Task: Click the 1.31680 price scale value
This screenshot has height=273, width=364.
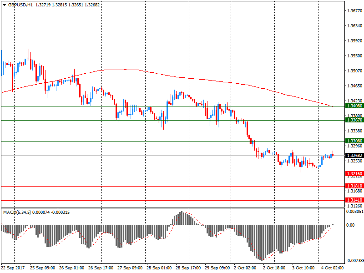Action: click(354, 191)
